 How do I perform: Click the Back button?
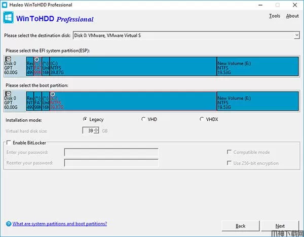(x=241, y=226)
